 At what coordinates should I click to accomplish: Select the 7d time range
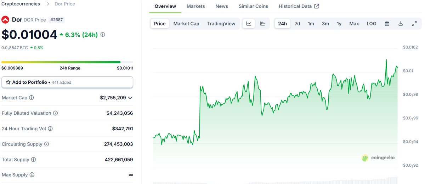[x=297, y=24]
